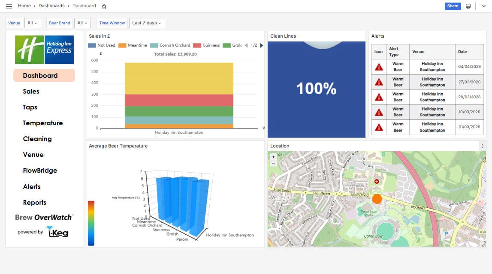Expand the top-right chevron menu

pos(483,6)
